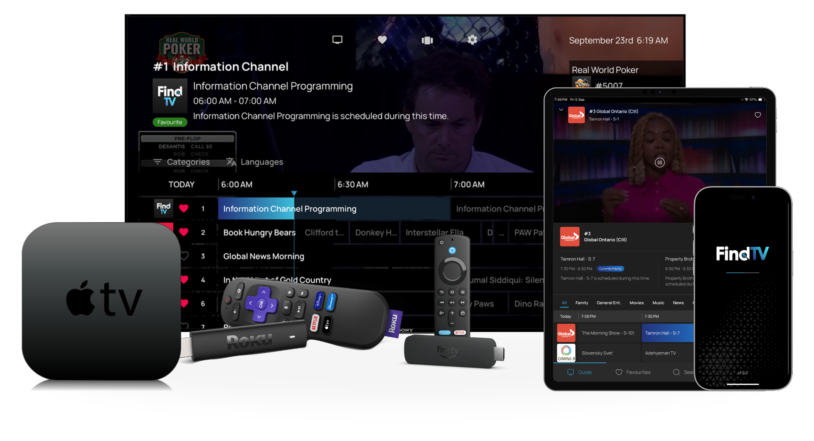Screen dimensions: 814x441
Task: Click the current time marker on timeline
Action: click(294, 193)
